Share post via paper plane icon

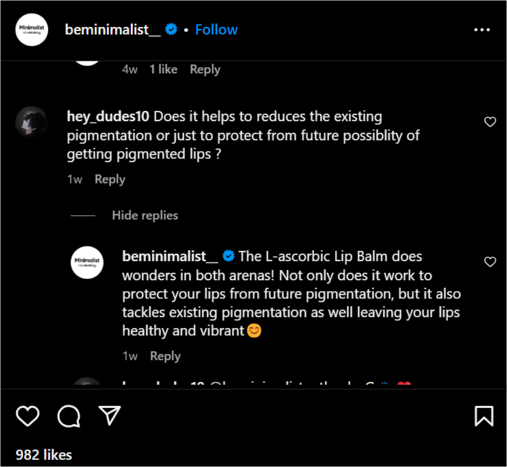[x=109, y=416]
